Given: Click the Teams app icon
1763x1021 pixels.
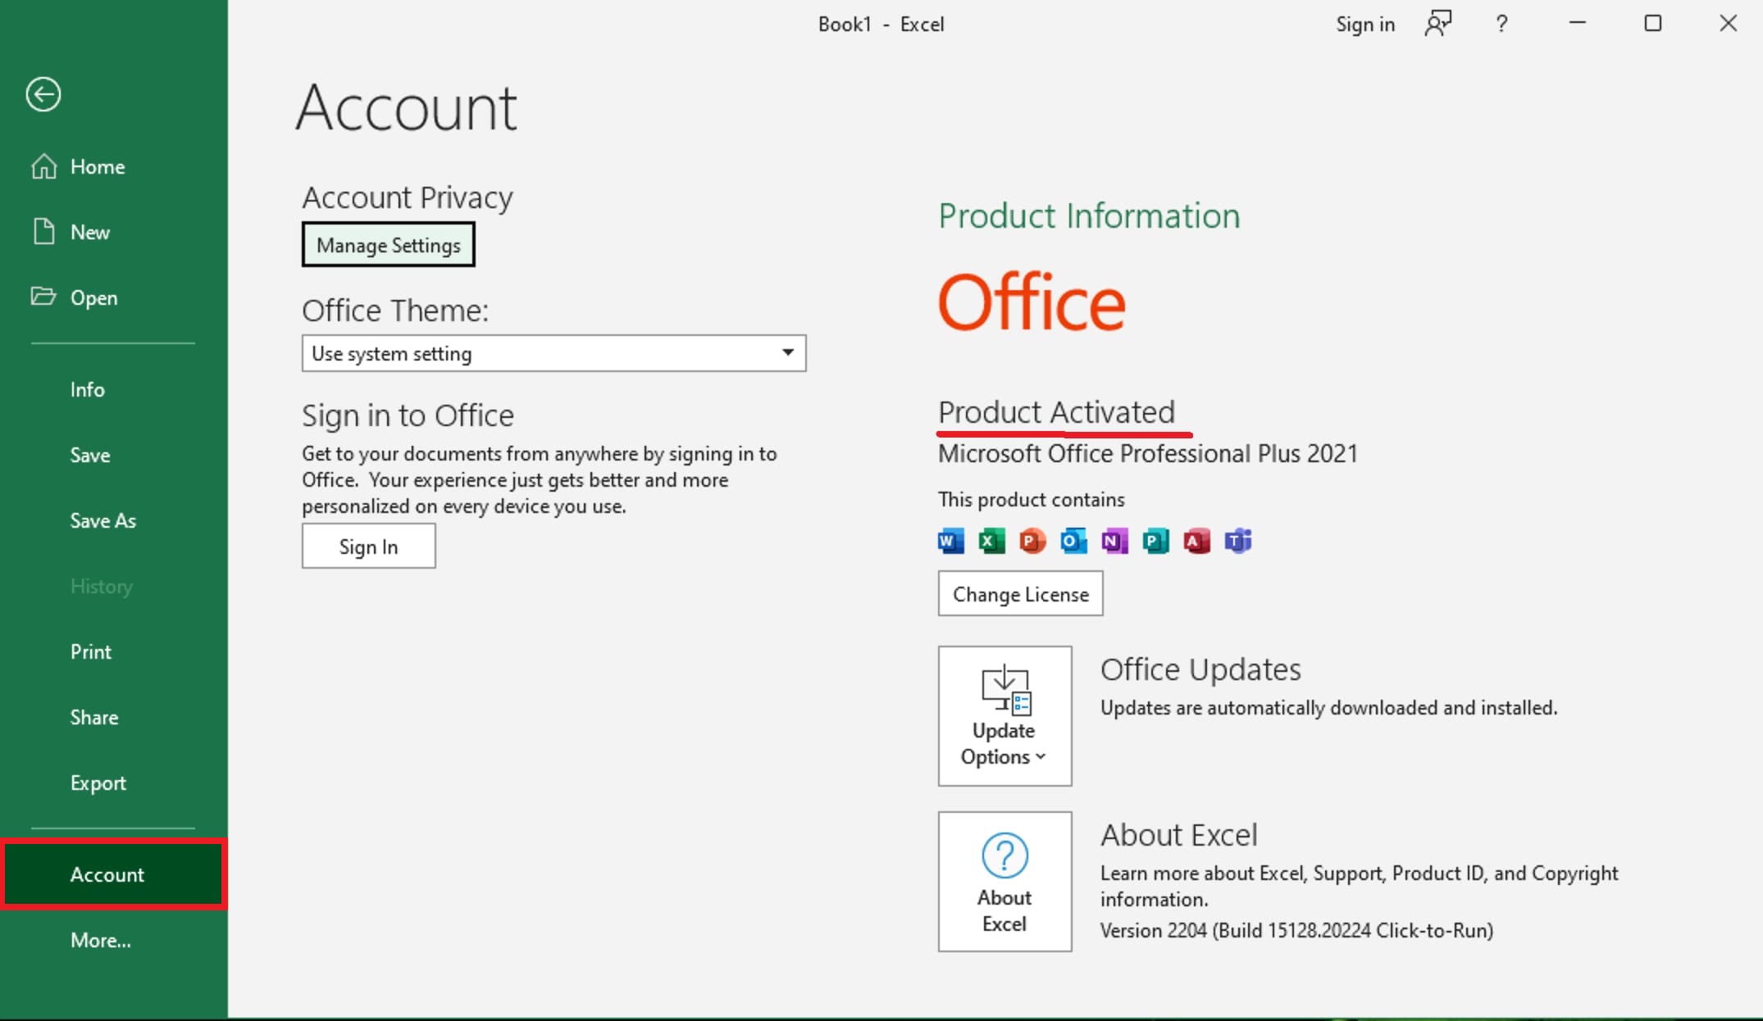Looking at the screenshot, I should click(x=1238, y=541).
